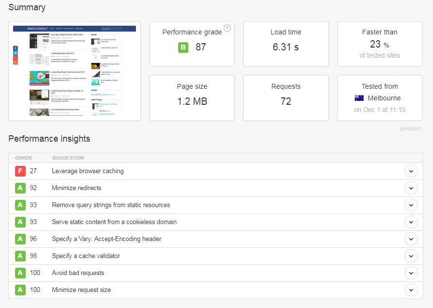Screen dimensions: 433x308
Task: Expand the Leverage browser caching row
Action: (x=411, y=171)
